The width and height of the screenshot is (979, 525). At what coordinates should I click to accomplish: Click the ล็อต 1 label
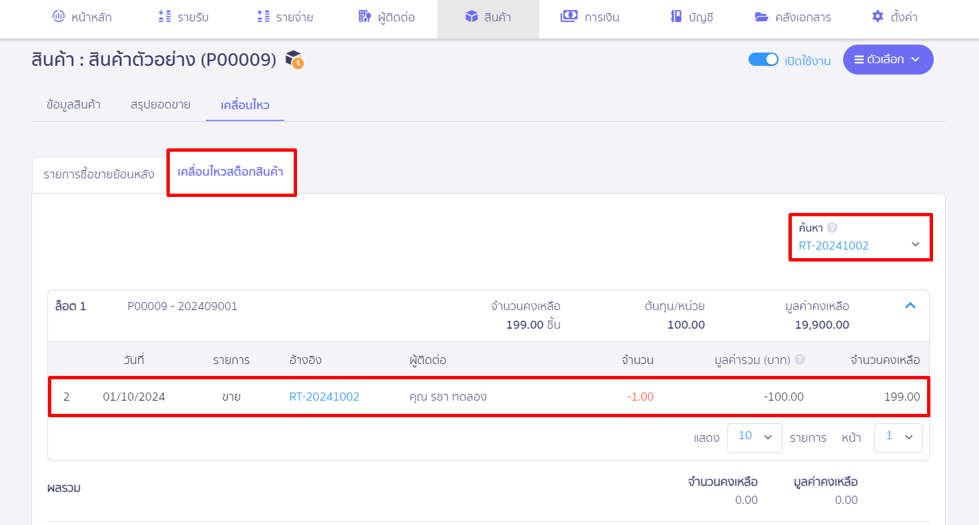coord(71,306)
